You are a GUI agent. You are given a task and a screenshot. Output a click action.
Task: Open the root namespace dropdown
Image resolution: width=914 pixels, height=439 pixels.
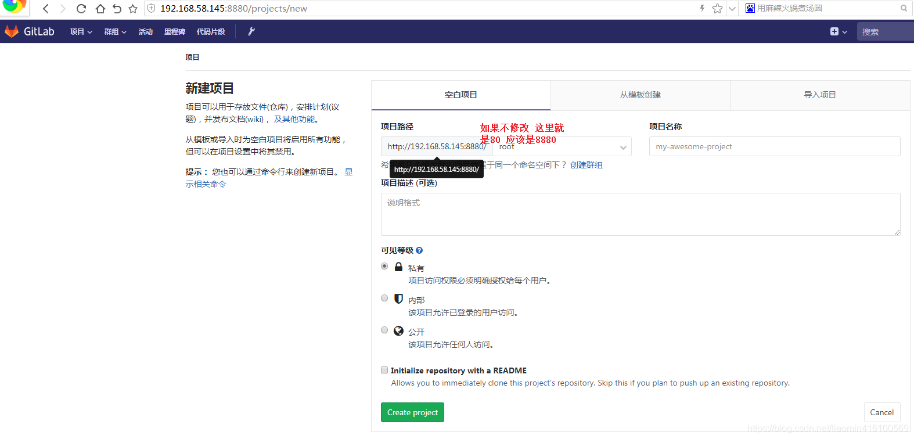pyautogui.click(x=562, y=146)
